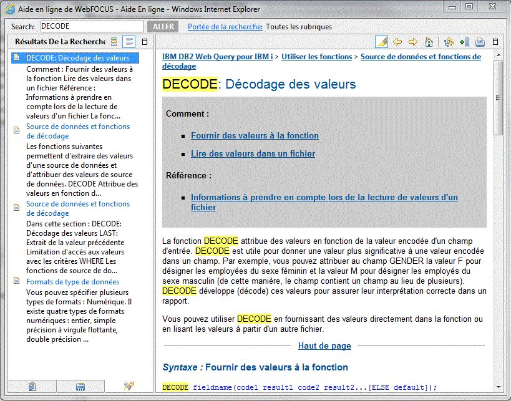
Task: Click the Haut de page link
Action: [x=324, y=346]
